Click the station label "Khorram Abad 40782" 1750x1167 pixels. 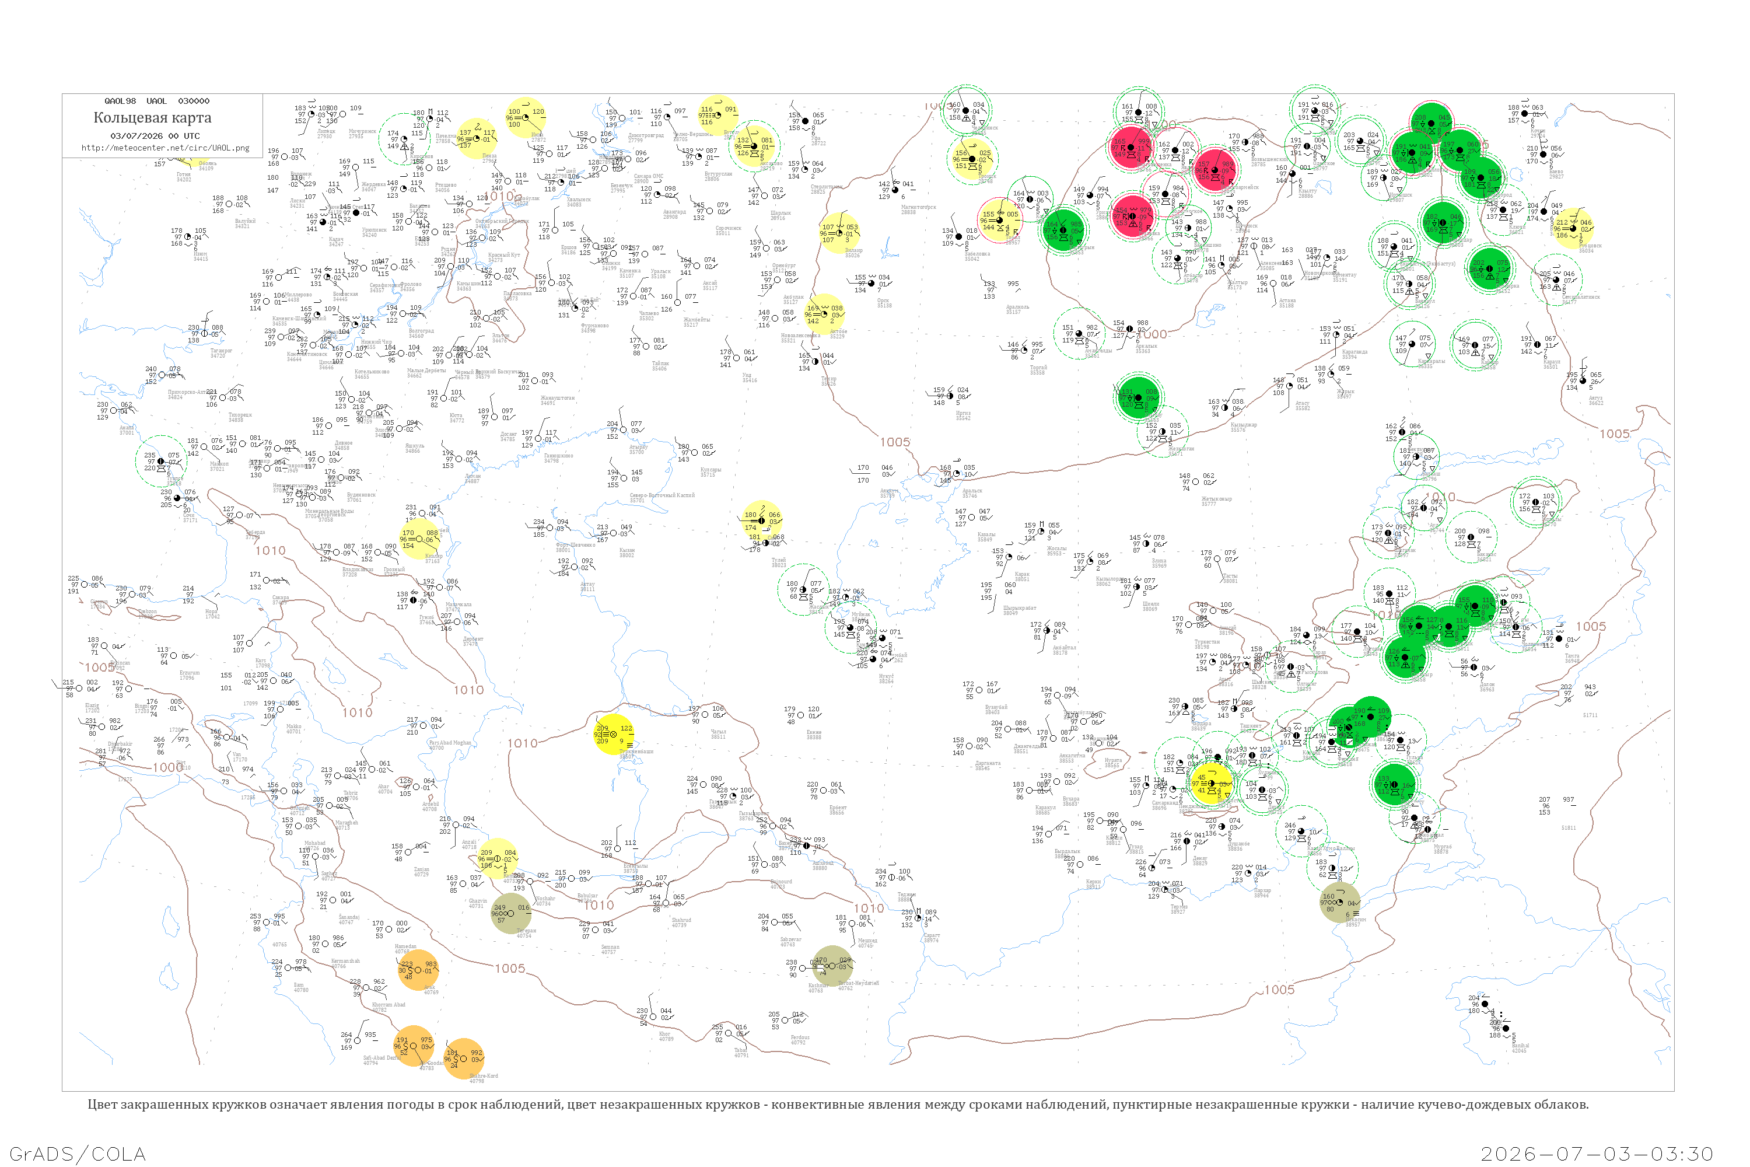tap(388, 1007)
